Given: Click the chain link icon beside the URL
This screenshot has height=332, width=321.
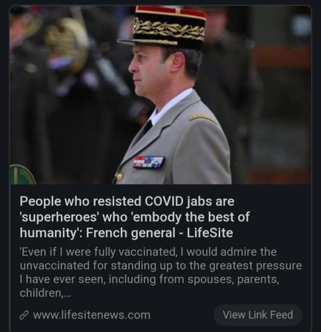Looking at the screenshot, I should pyautogui.click(x=24, y=315).
